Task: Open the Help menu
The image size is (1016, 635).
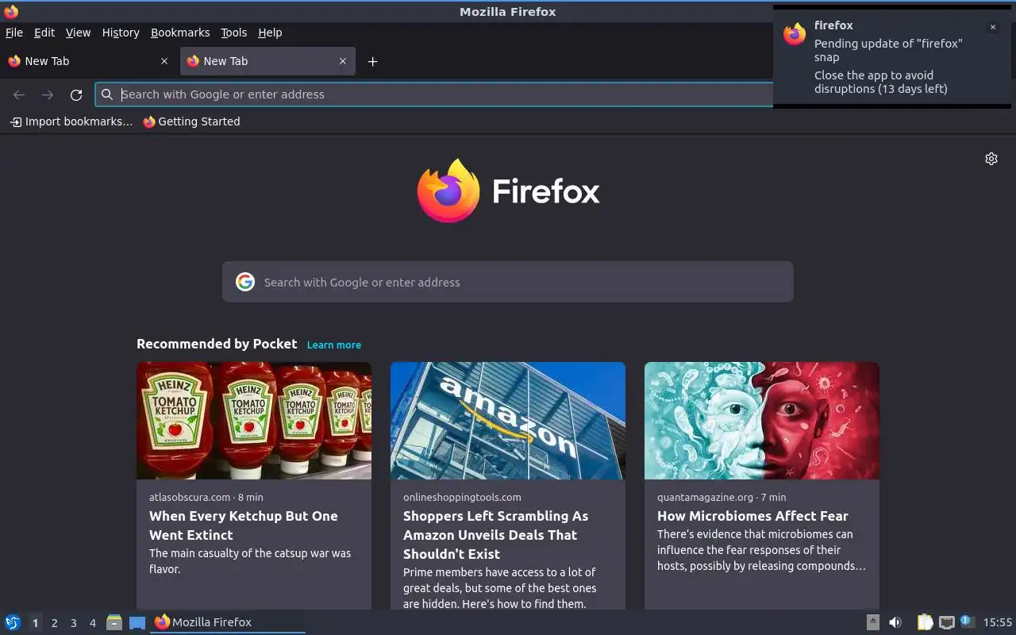Action: click(x=270, y=33)
